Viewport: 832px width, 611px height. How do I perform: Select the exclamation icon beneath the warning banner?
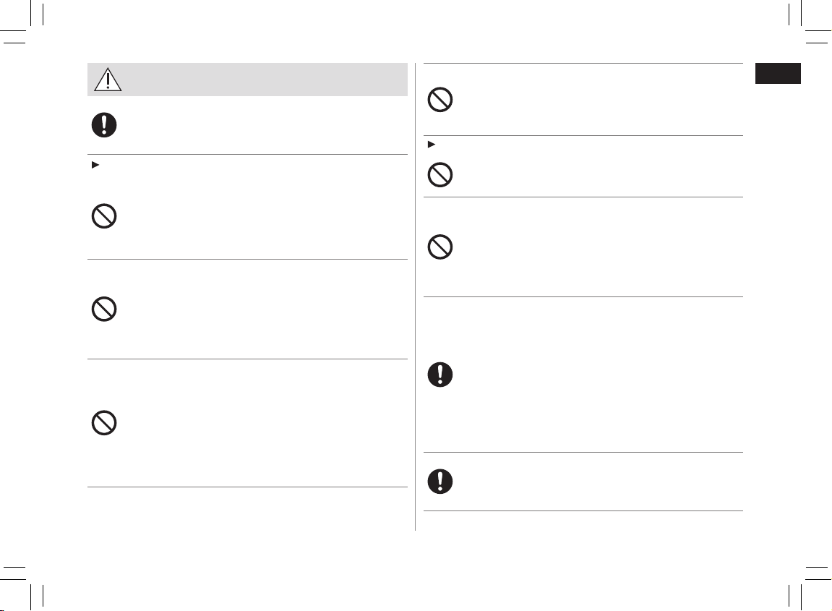tap(104, 125)
